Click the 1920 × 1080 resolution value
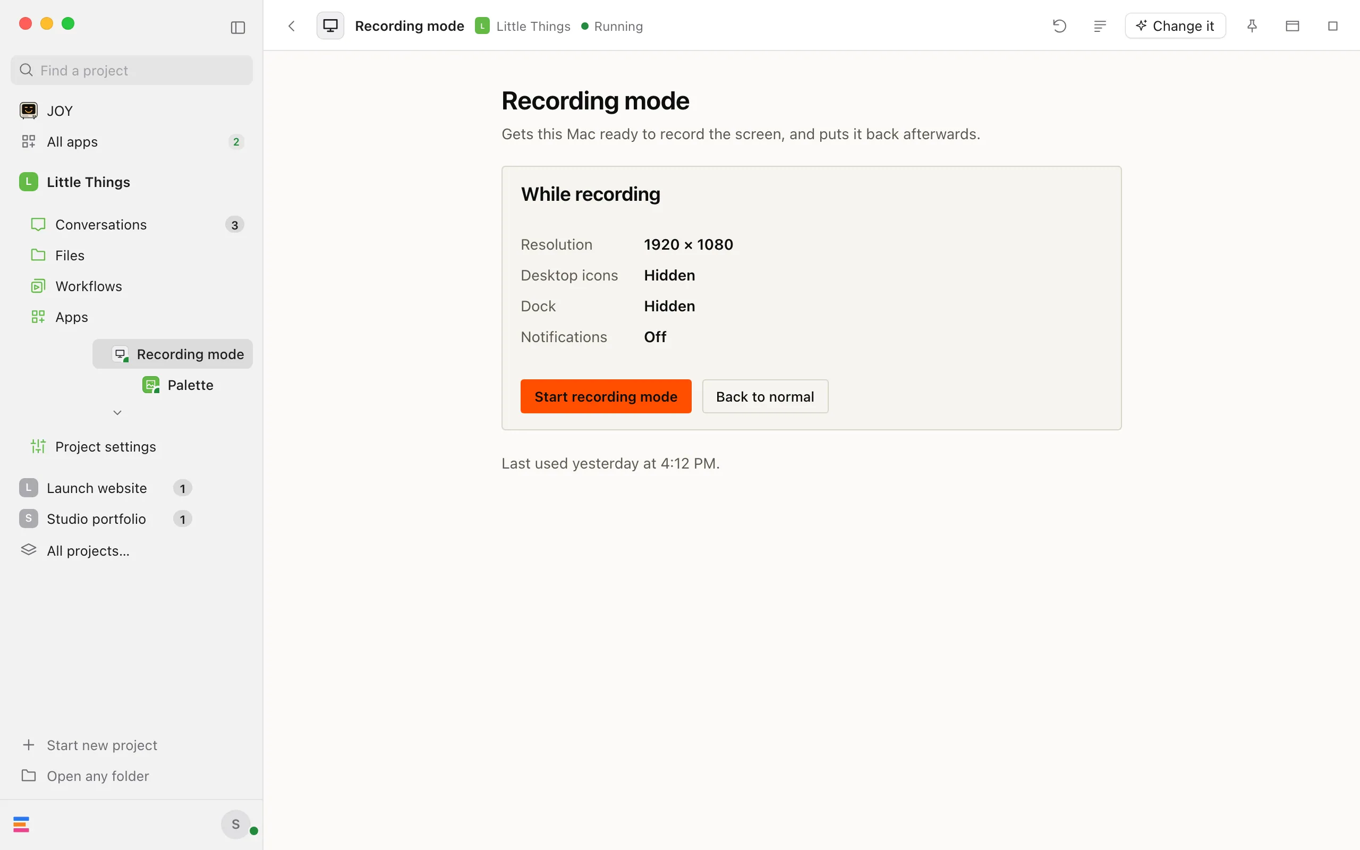 [688, 244]
